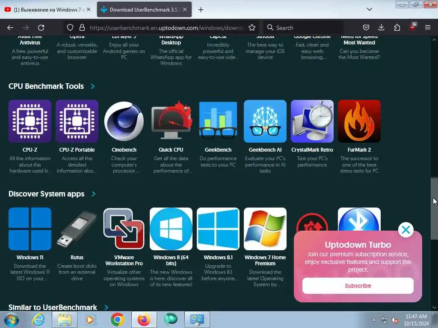This screenshot has height=328, width=438.
Task: Open the FurMark 2 flame icon
Action: click(359, 121)
